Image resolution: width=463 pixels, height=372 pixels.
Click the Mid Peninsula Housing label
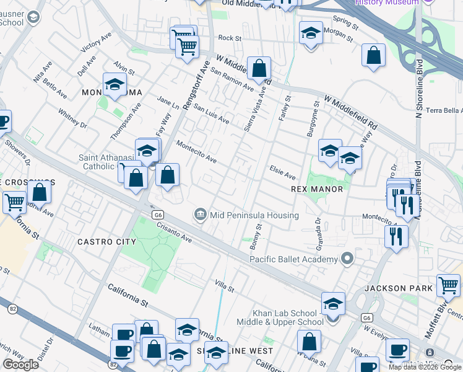[254, 215]
